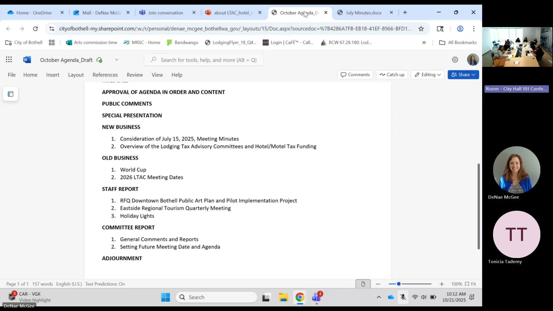The width and height of the screenshot is (553, 311).
Task: Open the navigation pane sidebar icon
Action: (x=11, y=94)
